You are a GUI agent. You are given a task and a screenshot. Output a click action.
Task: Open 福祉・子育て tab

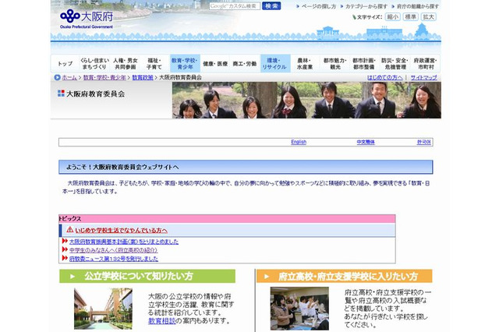(x=154, y=64)
